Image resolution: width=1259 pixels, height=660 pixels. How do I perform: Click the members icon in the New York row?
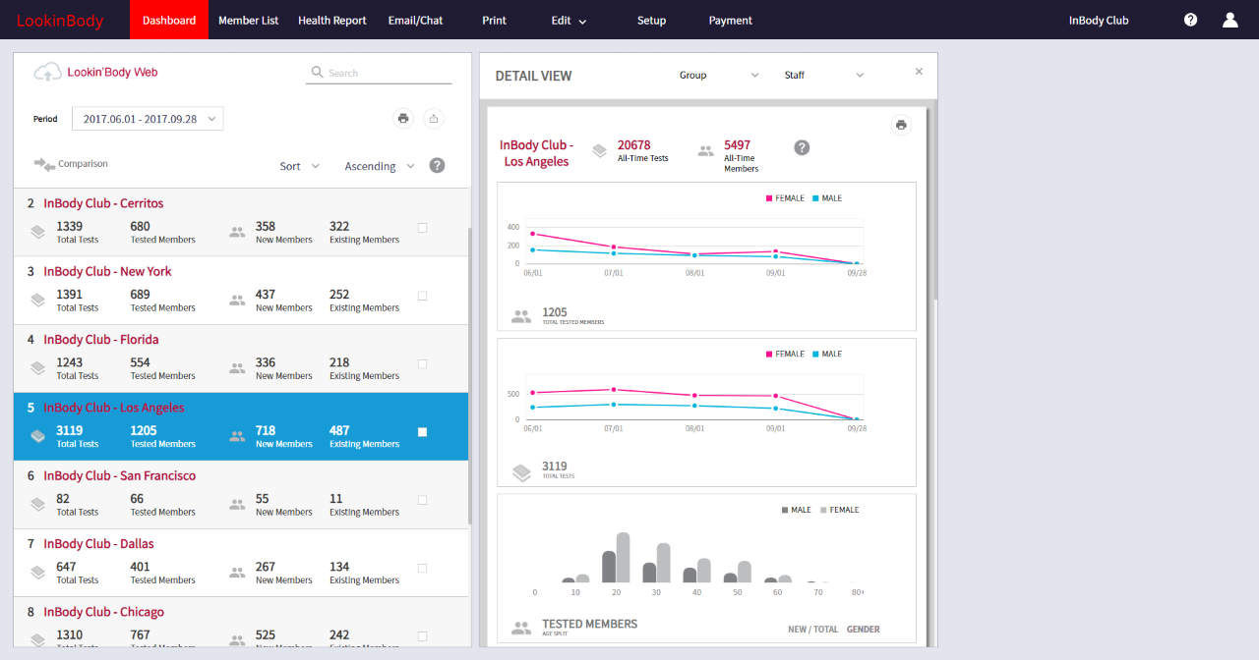point(237,301)
